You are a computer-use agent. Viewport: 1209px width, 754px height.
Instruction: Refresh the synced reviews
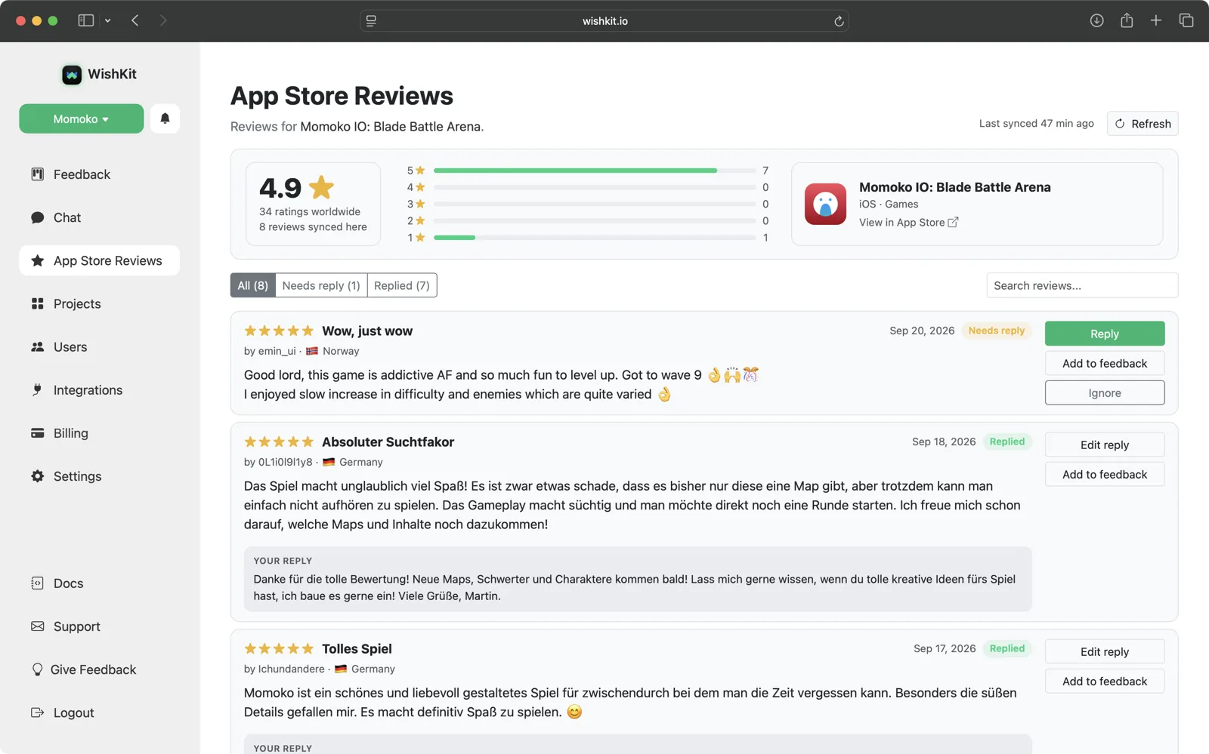coord(1143,124)
